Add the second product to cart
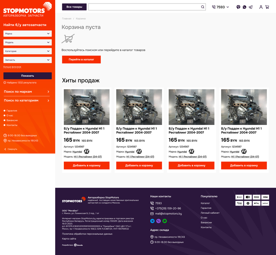The width and height of the screenshot is (276, 255). click(139, 165)
